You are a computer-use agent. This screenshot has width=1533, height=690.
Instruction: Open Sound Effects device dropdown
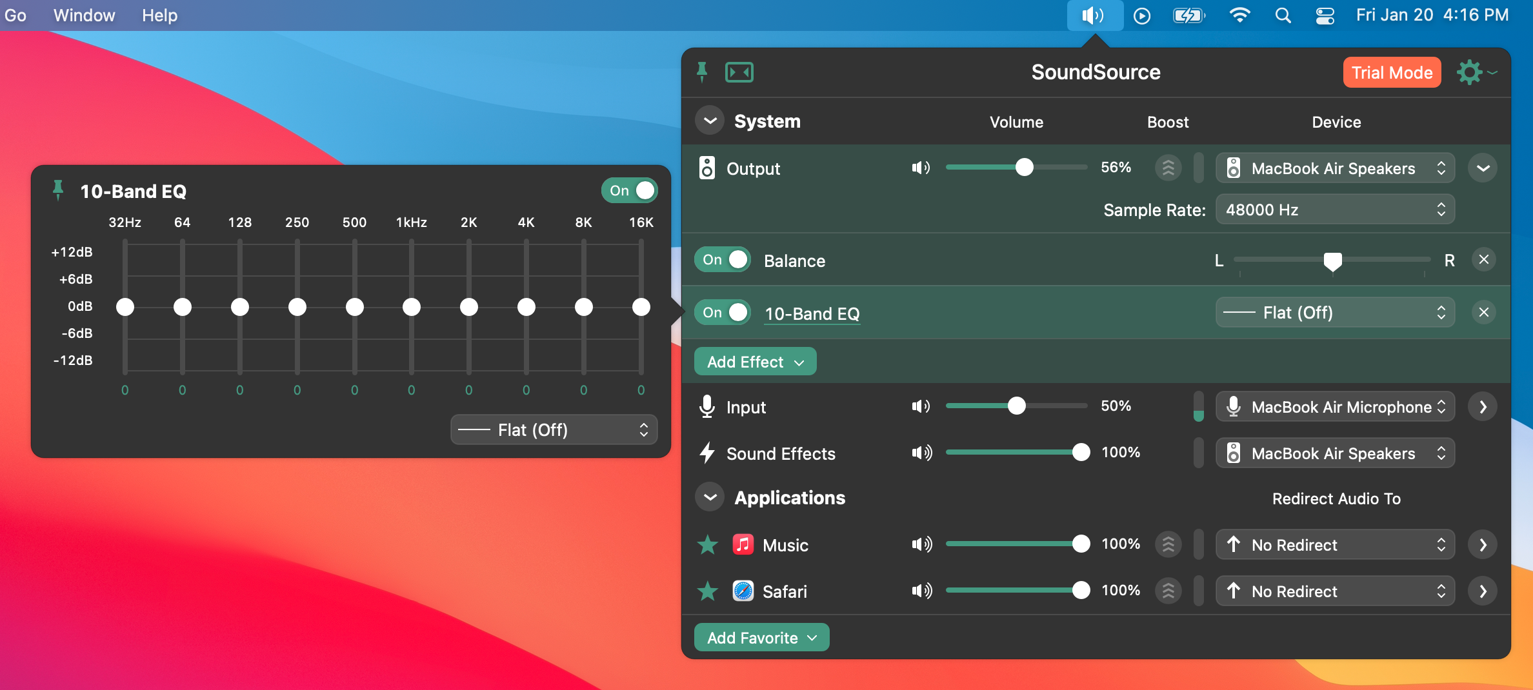pyautogui.click(x=1335, y=453)
